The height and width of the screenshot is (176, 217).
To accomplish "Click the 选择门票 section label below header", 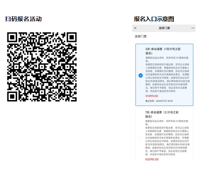I will (141, 37).
